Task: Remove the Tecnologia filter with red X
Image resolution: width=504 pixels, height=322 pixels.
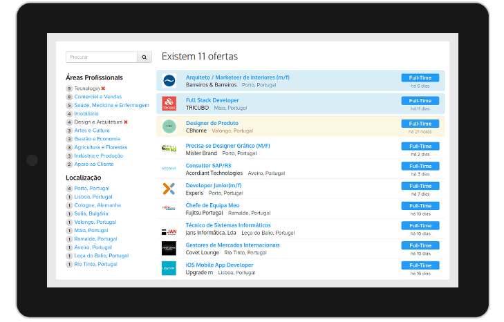Action: [103, 88]
